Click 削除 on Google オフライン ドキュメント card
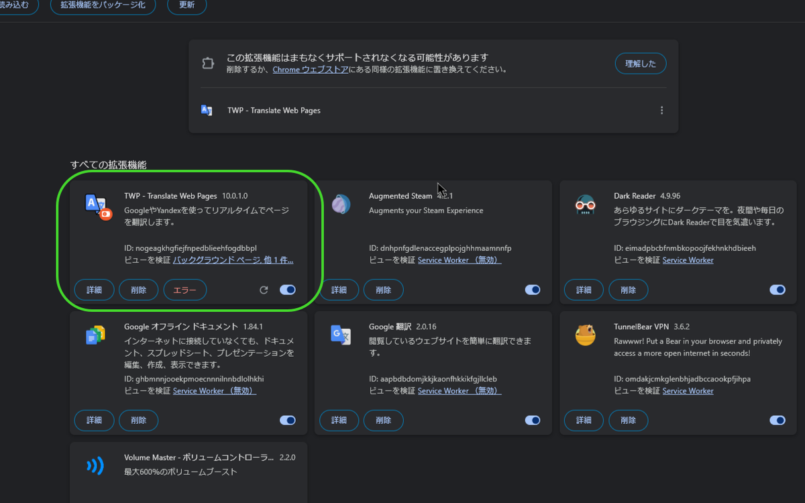Image resolution: width=805 pixels, height=503 pixels. (x=139, y=421)
